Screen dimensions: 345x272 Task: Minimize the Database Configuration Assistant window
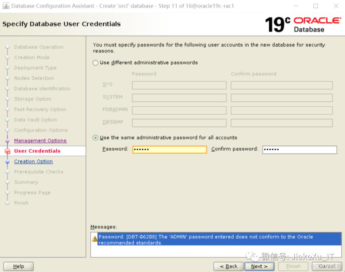[295, 6]
